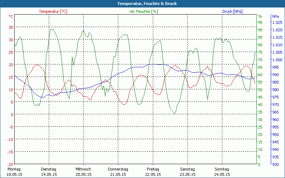Image resolution: width=285 pixels, height=178 pixels.
Task: Click the chart title 'Temperatur, Feuchte & Druck'
Action: 147,4
